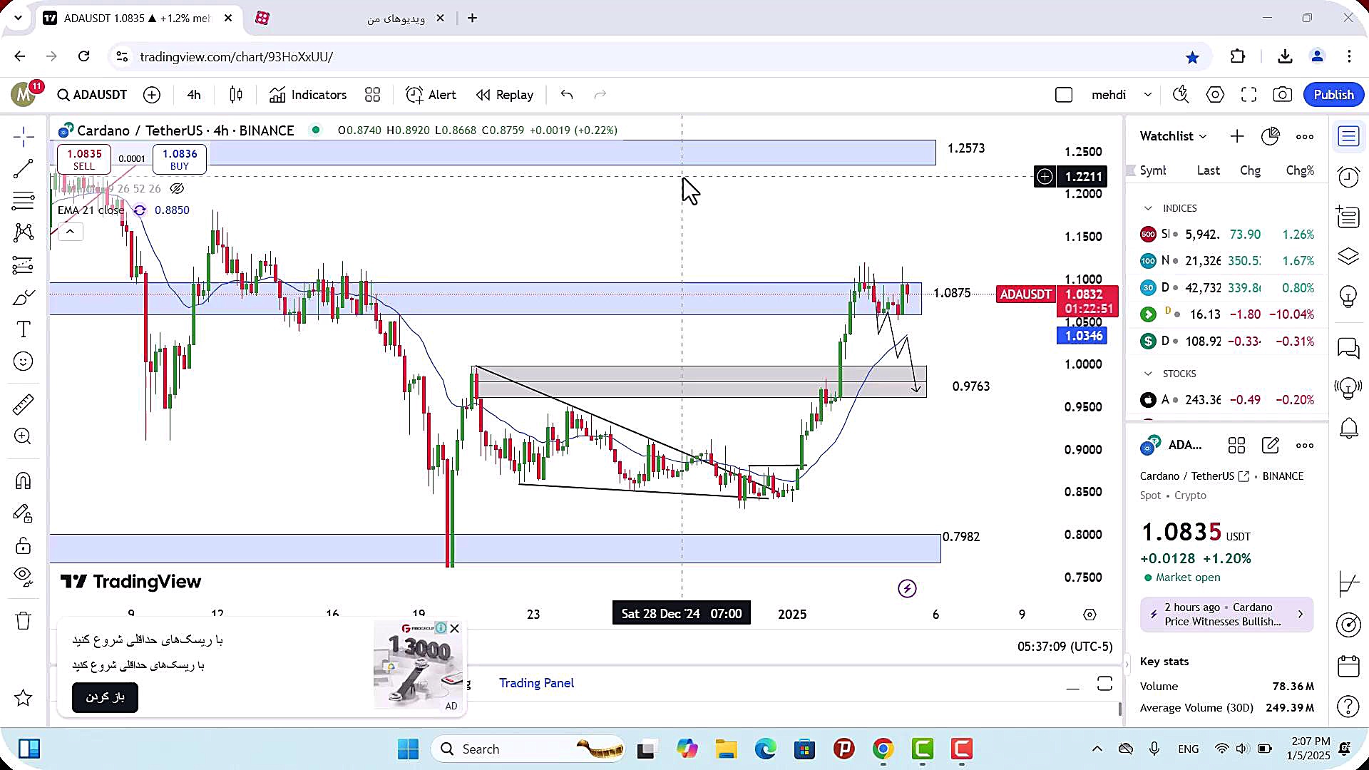This screenshot has width=1369, height=770.
Task: Click the SELL 1.0835 price button
Action: tap(84, 159)
